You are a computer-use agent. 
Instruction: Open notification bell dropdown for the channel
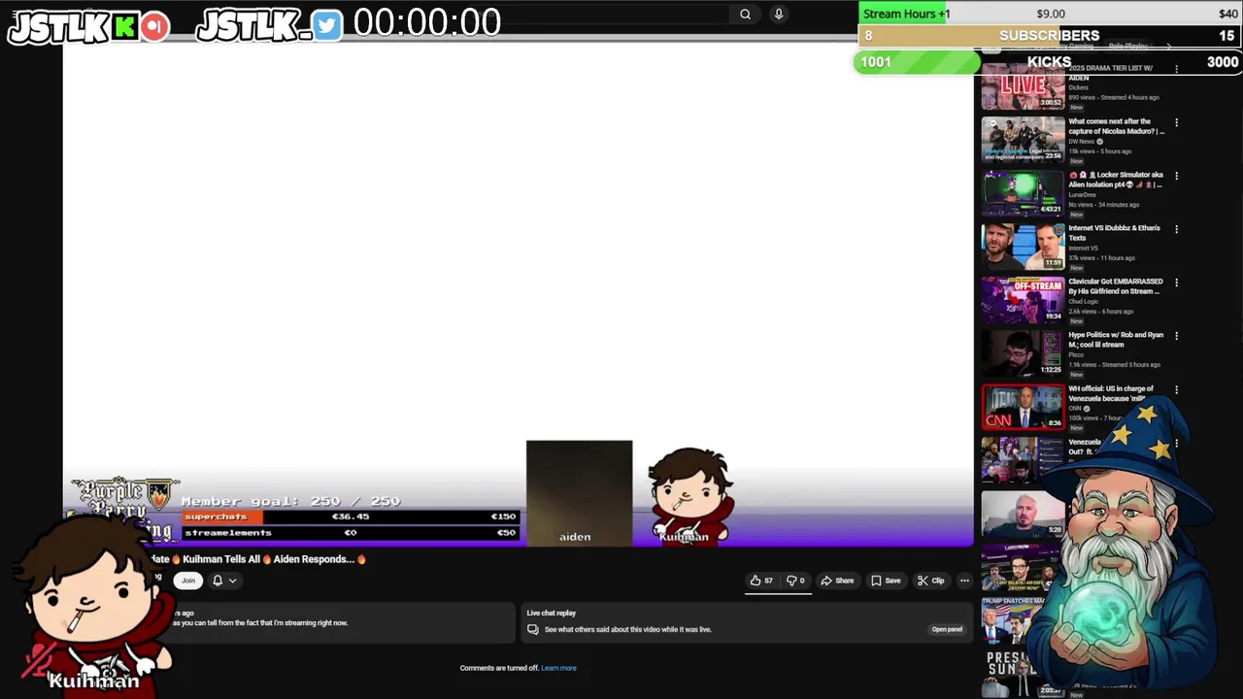point(224,581)
